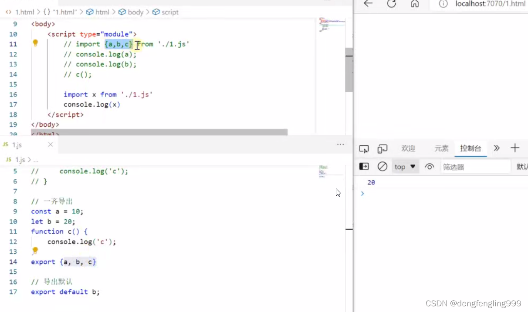Click the </script> closing tag

pos(65,114)
